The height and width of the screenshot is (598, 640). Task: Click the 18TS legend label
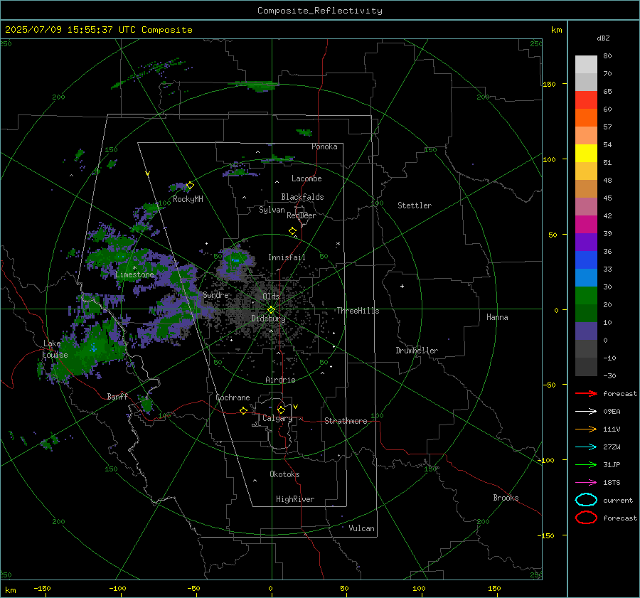[x=612, y=483]
